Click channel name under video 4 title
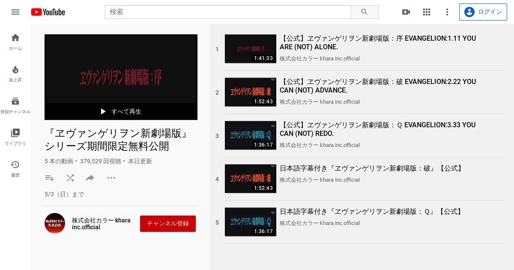 point(320,180)
